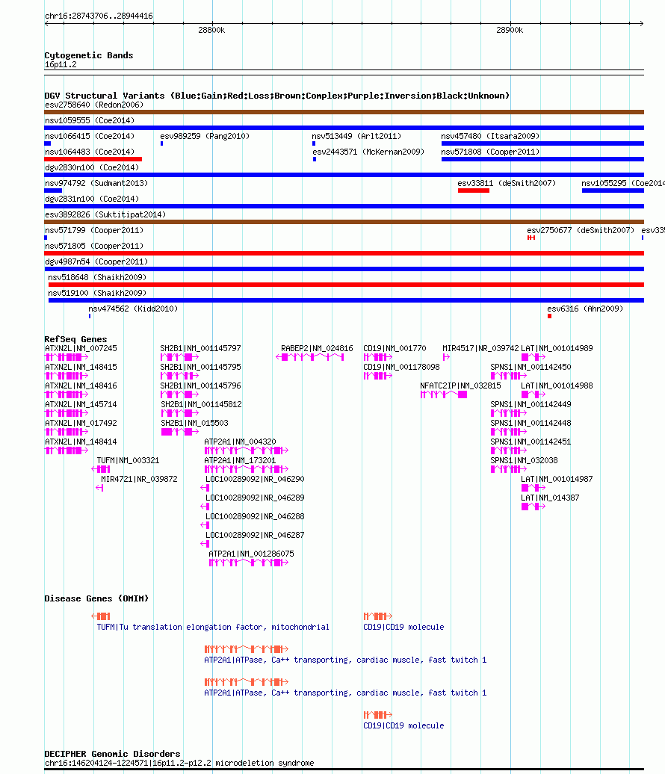This screenshot has width=665, height=774.
Task: Select gene label LOC100289092|NR_046287
Action: [x=255, y=535]
